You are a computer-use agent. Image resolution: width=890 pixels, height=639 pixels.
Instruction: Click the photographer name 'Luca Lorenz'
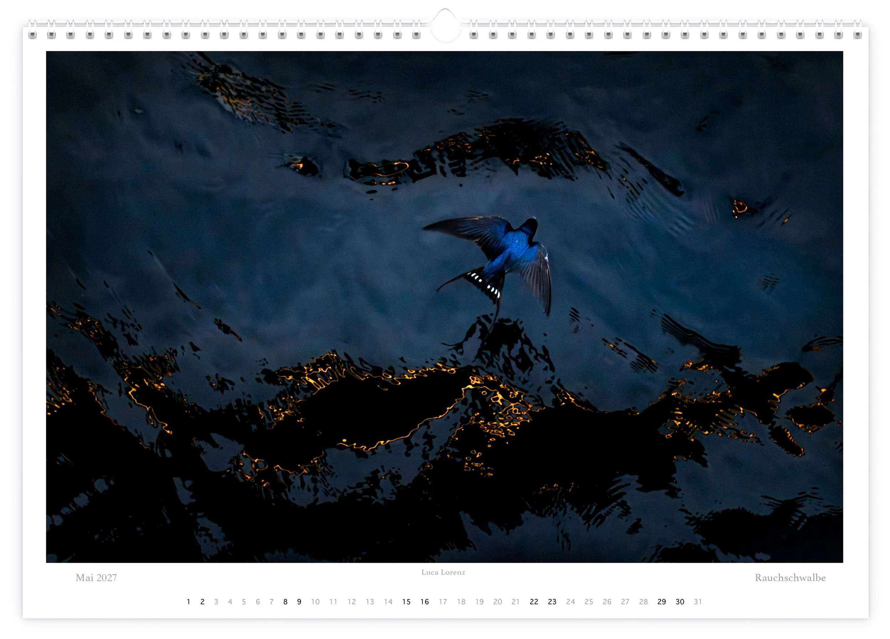443,572
